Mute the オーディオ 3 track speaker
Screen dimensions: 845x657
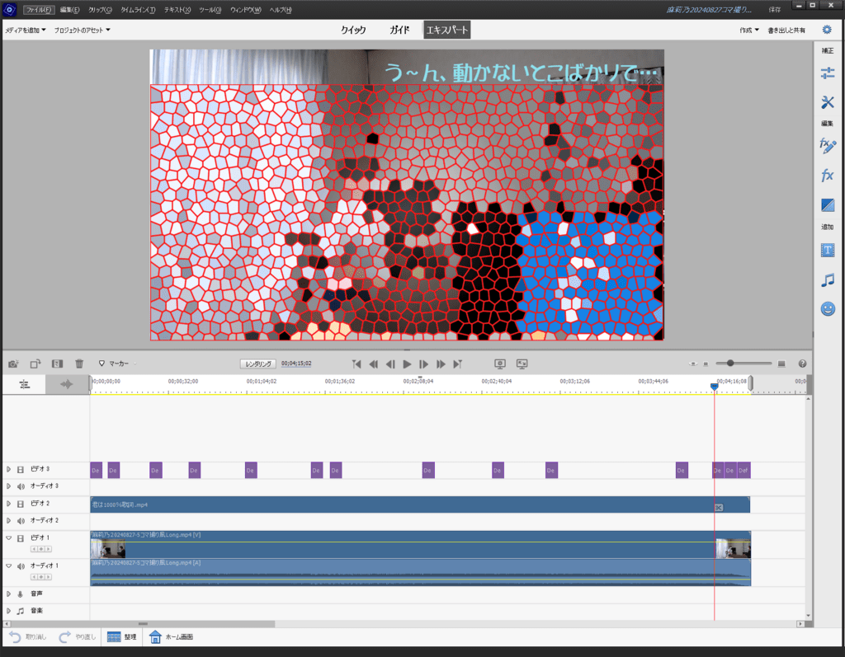click(21, 486)
